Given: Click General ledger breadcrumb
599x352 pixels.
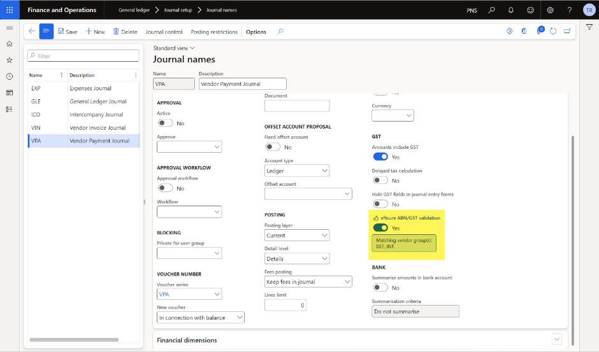Looking at the screenshot, I should [x=134, y=10].
